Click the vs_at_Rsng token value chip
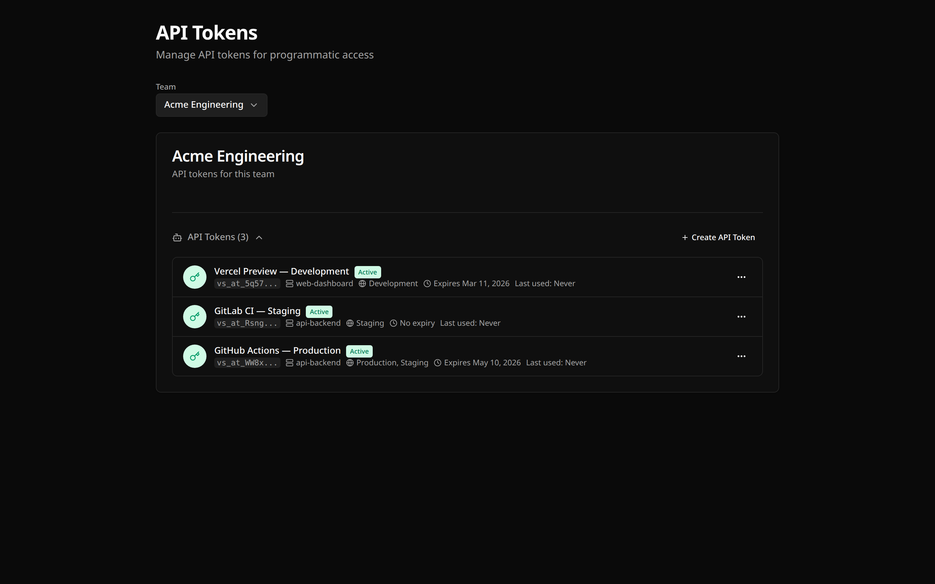935x584 pixels. (x=247, y=323)
